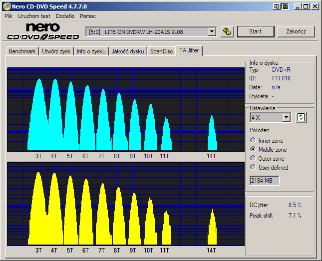Open the Dodatki menu
This screenshot has height=261, width=322.
pyautogui.click(x=65, y=16)
